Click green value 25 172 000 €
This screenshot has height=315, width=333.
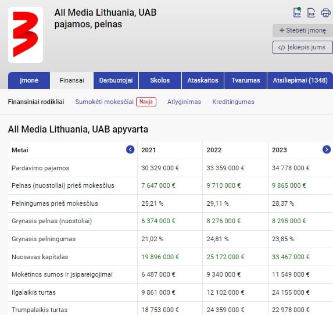[x=225, y=257]
